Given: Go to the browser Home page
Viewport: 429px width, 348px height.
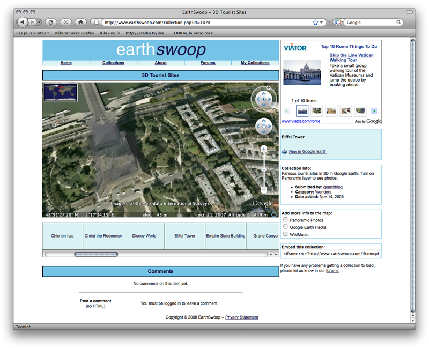Looking at the screenshot, I should click(81, 22).
